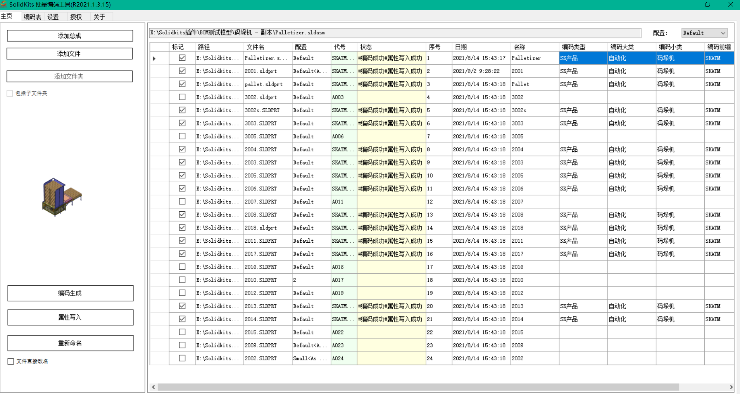
Task: Click the palletizer model preview thumbnail
Action: 62,197
